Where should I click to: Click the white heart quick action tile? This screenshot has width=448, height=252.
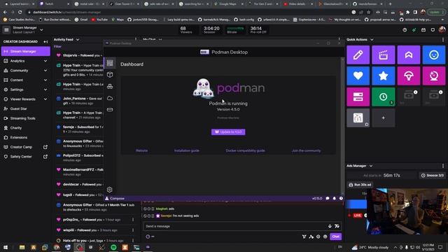358,76
